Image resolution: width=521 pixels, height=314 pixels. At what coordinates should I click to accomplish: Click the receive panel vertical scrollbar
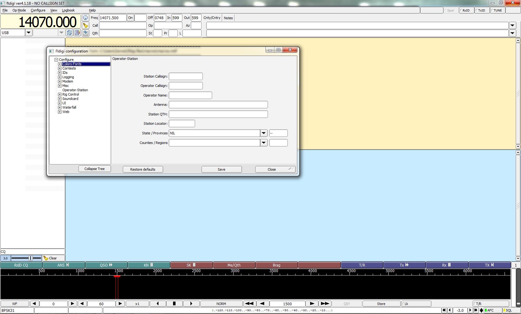(518, 93)
